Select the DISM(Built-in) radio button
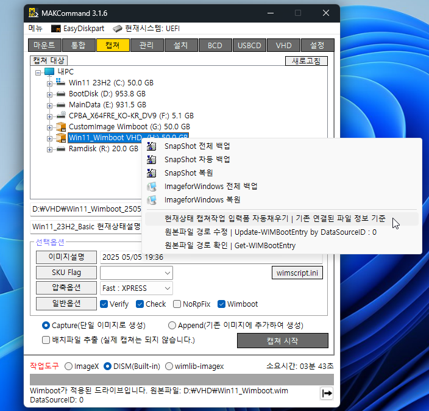The width and height of the screenshot is (429, 411). [x=107, y=366]
